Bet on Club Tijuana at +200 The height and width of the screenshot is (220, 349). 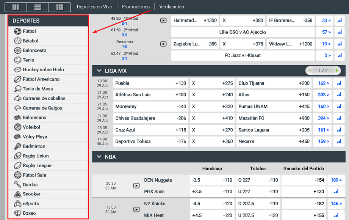[274, 83]
